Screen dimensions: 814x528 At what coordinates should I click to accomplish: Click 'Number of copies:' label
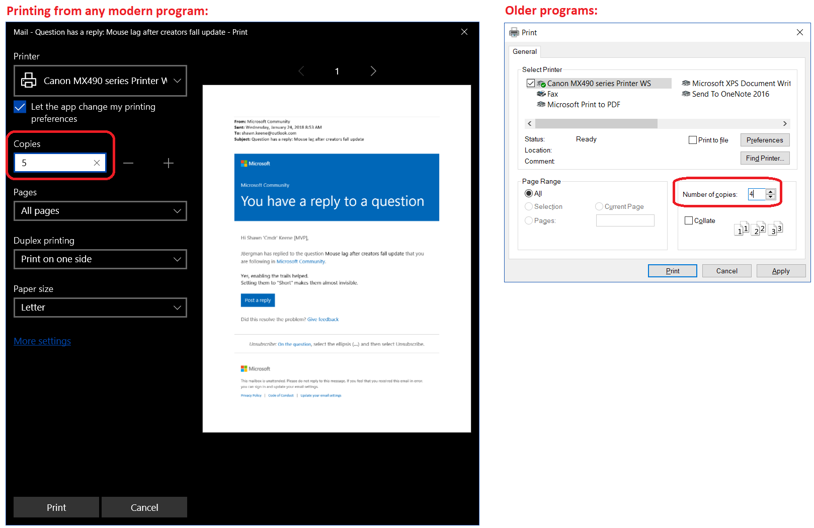[710, 194]
